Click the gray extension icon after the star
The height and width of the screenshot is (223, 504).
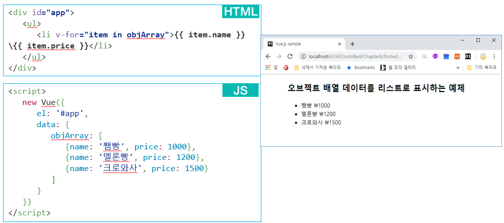424,57
